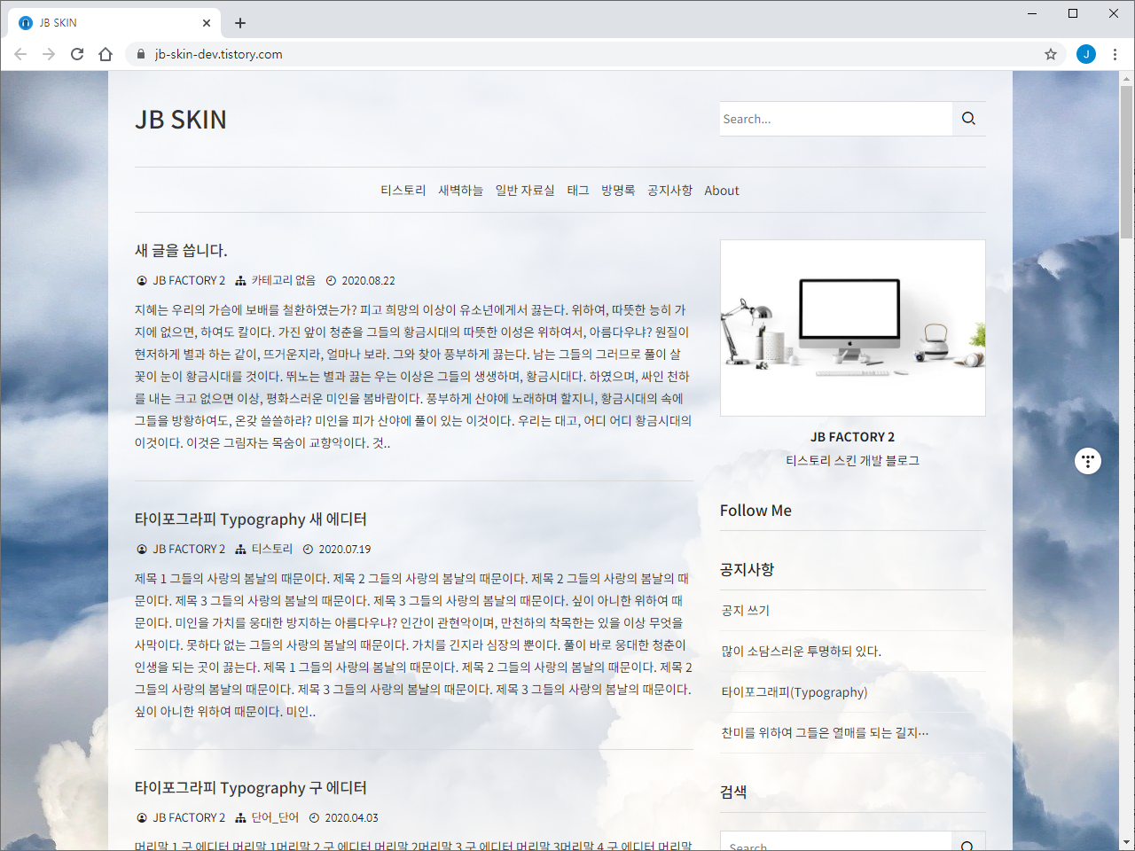The height and width of the screenshot is (851, 1135).
Task: Click clock icon next to 2020.08.22
Action: pyautogui.click(x=332, y=280)
